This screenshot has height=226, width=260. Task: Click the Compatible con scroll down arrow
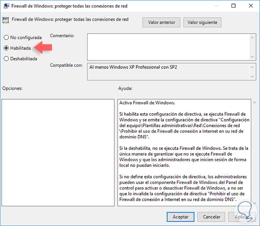click(x=252, y=76)
